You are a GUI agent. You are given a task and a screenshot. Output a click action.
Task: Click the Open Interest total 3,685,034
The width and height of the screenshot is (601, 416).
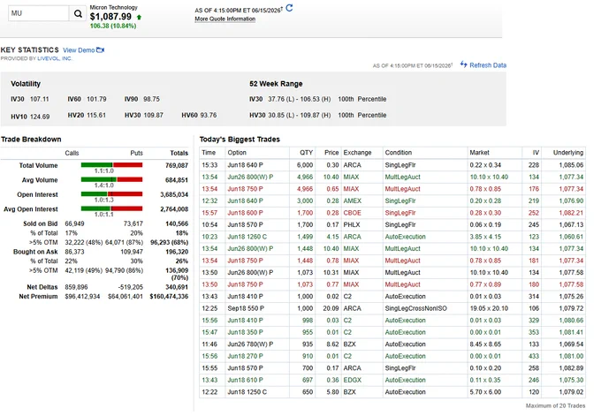coord(174,194)
